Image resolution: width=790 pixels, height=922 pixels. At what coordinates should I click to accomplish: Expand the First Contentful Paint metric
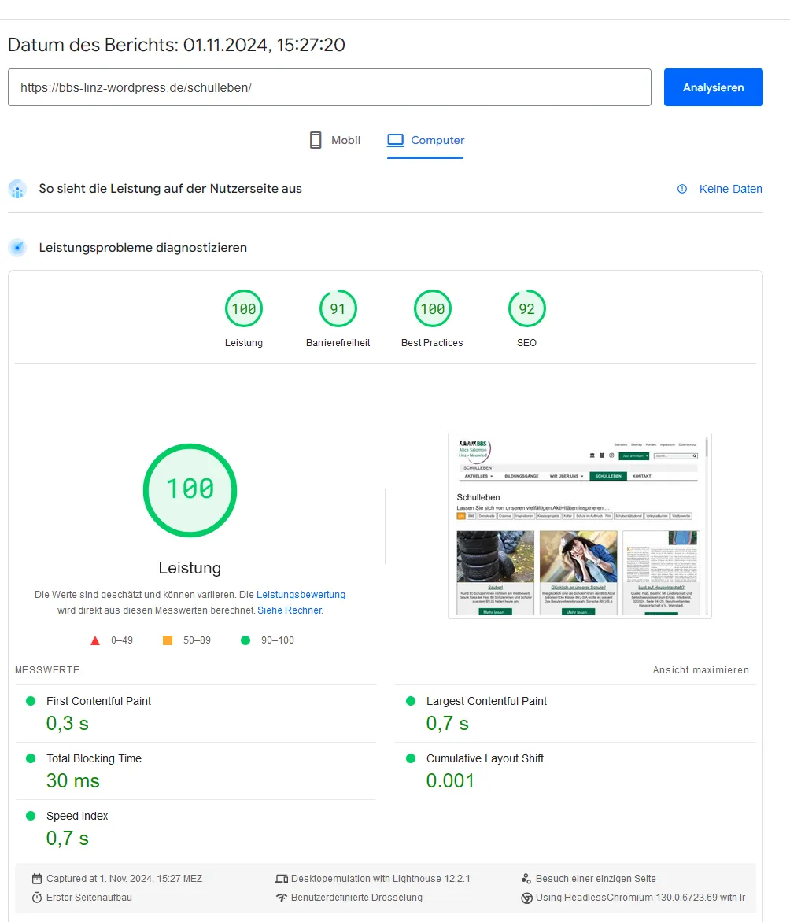tap(196, 714)
